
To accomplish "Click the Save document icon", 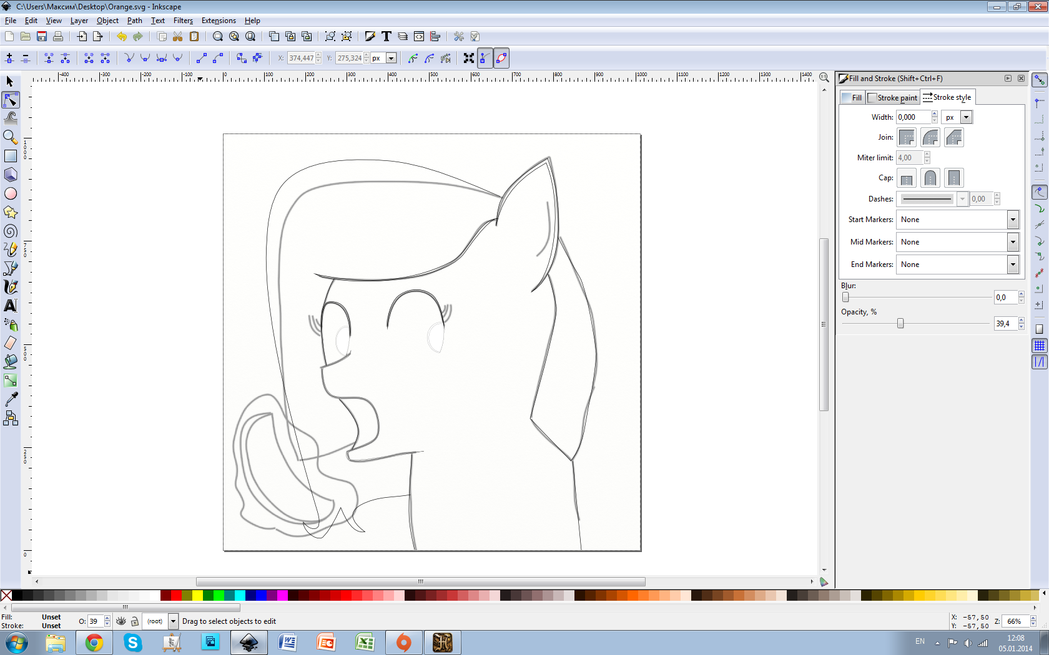I will pos(42,36).
